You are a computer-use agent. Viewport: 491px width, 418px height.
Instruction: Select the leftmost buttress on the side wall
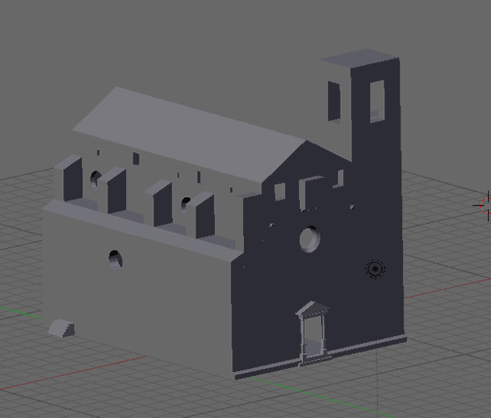[68, 178]
